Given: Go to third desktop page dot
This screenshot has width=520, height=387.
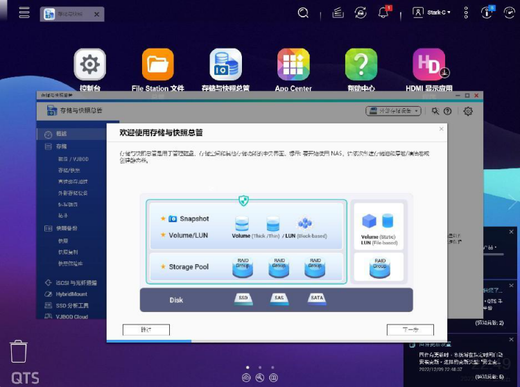Looking at the screenshot, I should coord(272,368).
